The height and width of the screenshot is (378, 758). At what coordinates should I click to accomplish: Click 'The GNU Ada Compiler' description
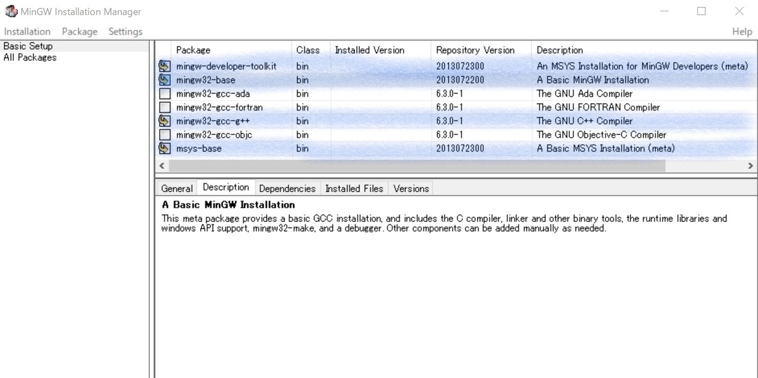coord(584,94)
